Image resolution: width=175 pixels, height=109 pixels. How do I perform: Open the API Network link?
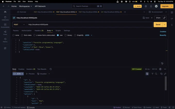click(40, 6)
